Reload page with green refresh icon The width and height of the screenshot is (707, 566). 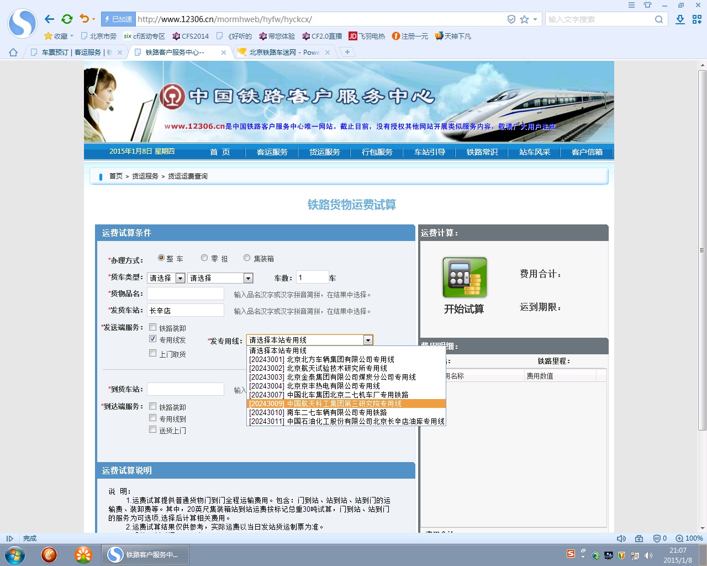pyautogui.click(x=67, y=19)
